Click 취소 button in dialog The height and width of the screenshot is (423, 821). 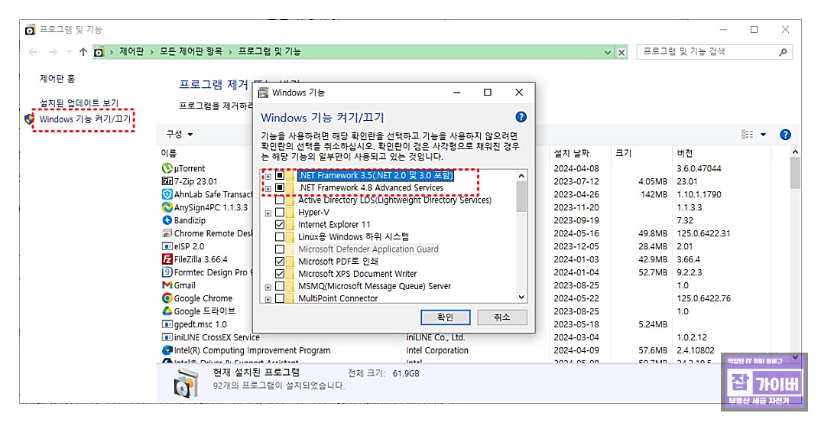502,317
